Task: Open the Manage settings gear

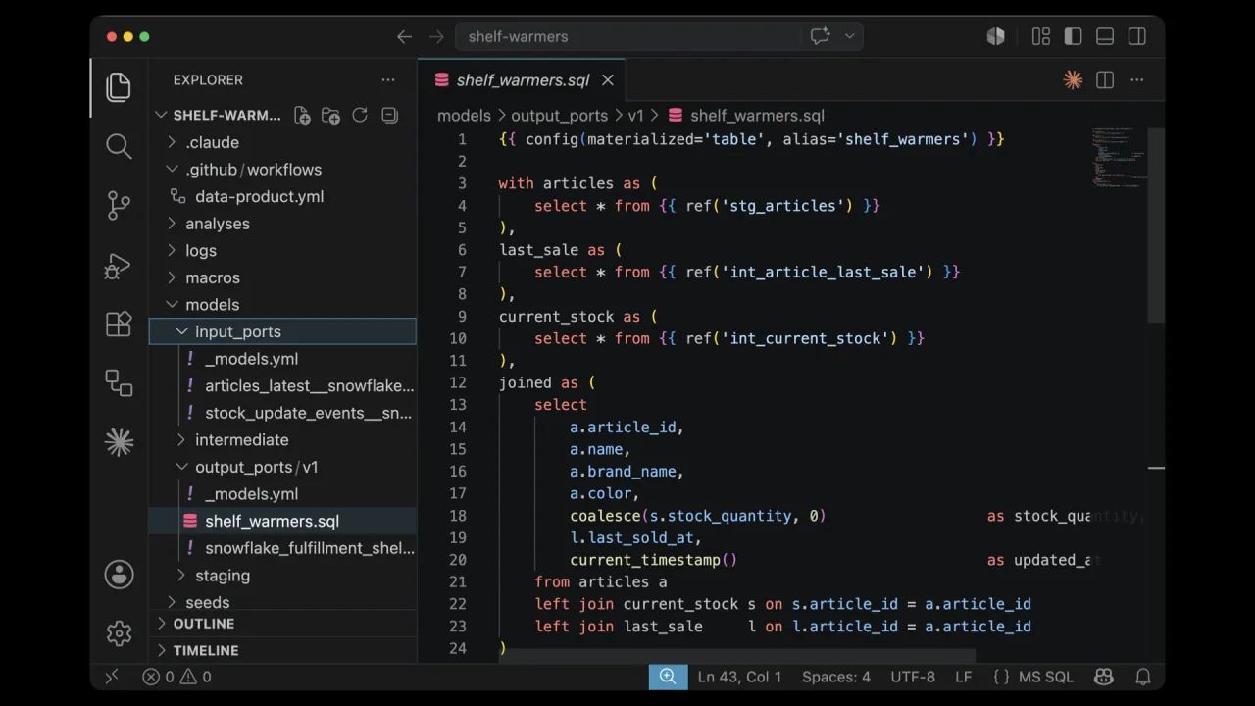Action: coord(119,633)
